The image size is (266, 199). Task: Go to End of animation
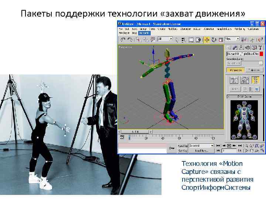click(x=240, y=146)
